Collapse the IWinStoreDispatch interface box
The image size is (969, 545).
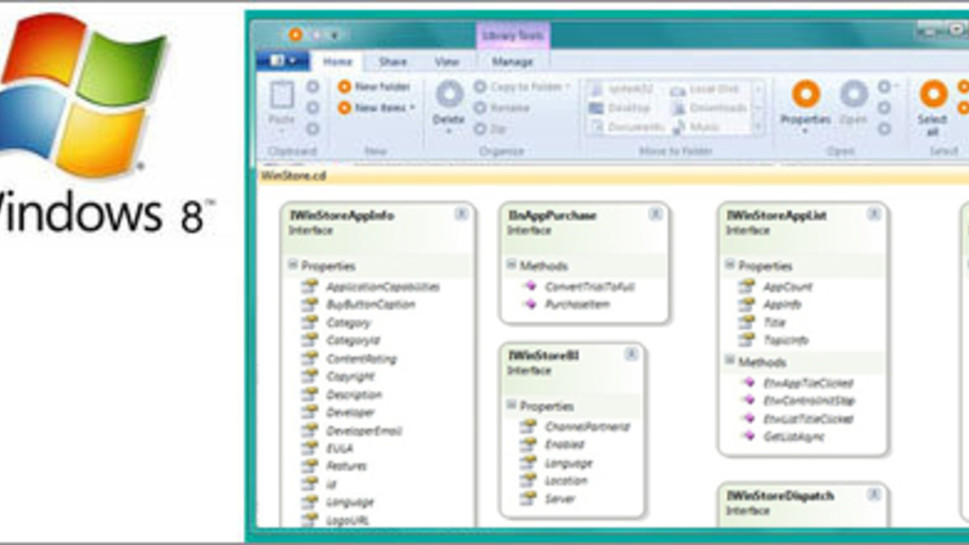(x=874, y=495)
